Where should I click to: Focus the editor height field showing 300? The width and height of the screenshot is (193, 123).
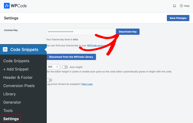point(53,67)
